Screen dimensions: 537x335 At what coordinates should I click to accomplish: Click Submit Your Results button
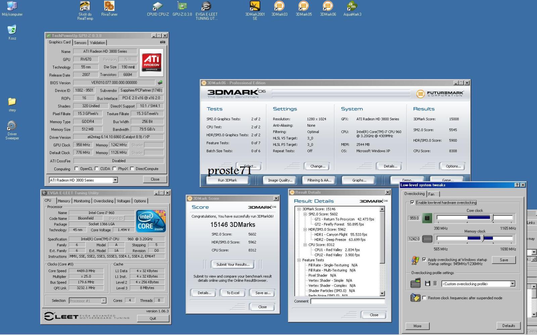[233, 265]
